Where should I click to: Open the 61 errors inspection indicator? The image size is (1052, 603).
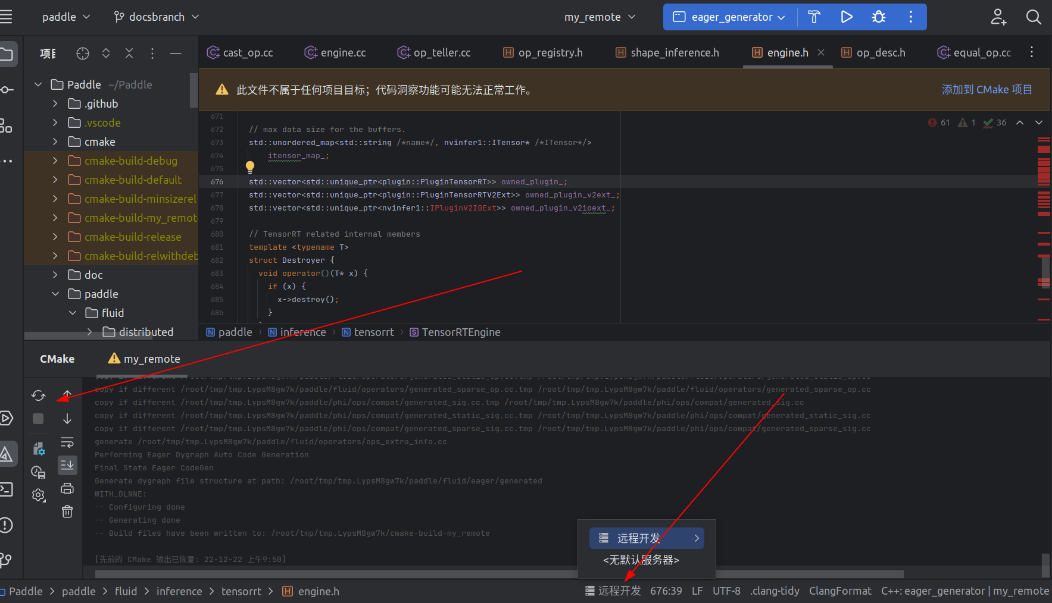click(x=939, y=123)
